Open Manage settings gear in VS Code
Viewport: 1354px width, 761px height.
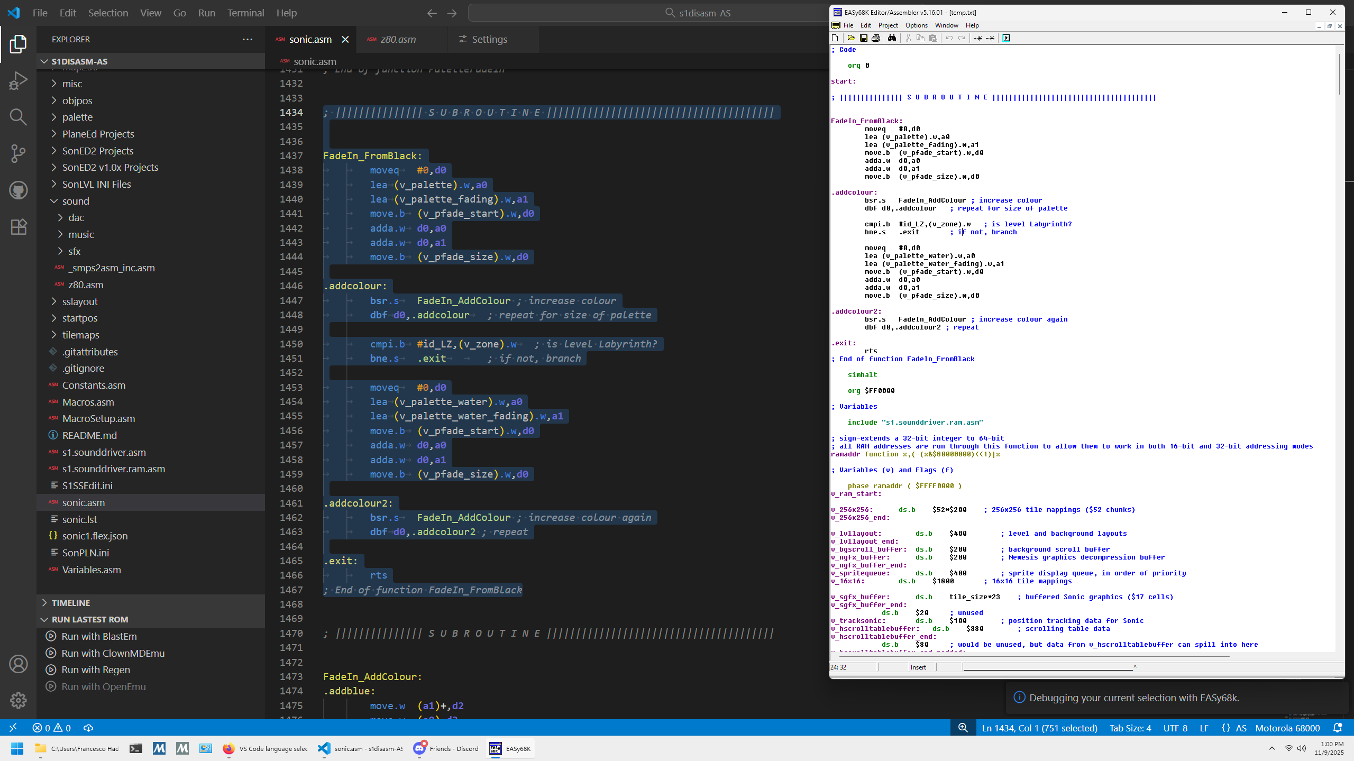click(17, 700)
